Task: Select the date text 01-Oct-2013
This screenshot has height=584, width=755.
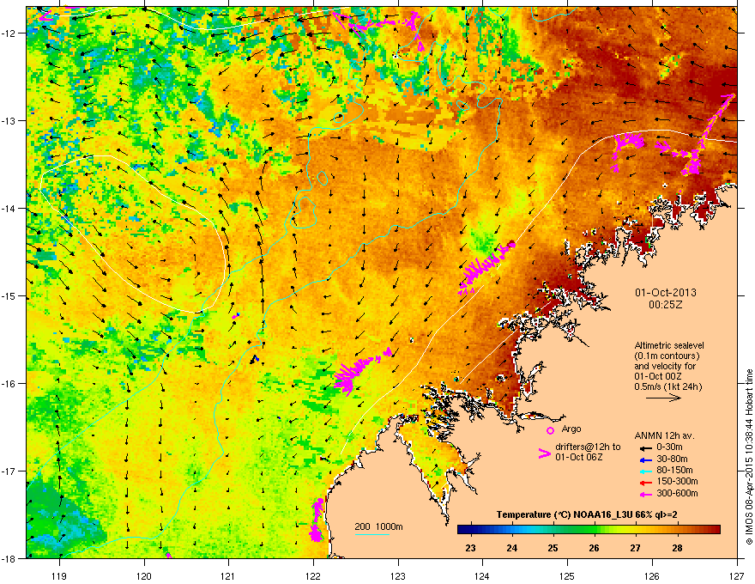Action: 666,293
